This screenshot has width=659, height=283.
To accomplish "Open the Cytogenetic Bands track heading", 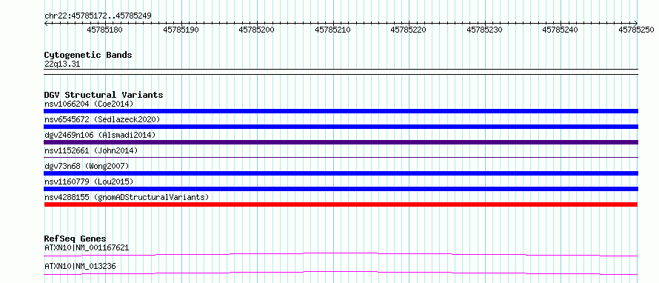I will (88, 55).
